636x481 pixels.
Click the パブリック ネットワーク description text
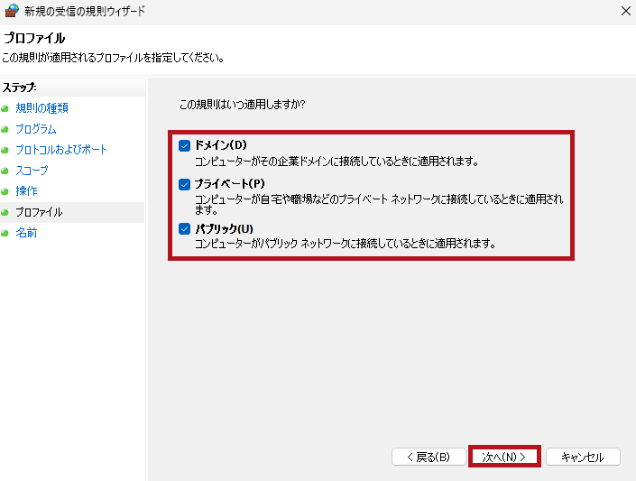pos(346,244)
